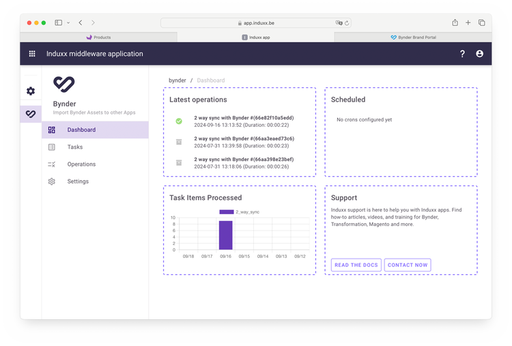
Task: Click the help question mark icon
Action: tap(462, 54)
